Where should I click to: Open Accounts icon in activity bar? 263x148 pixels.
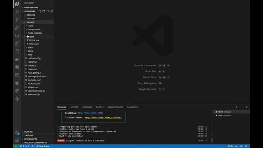17,133
